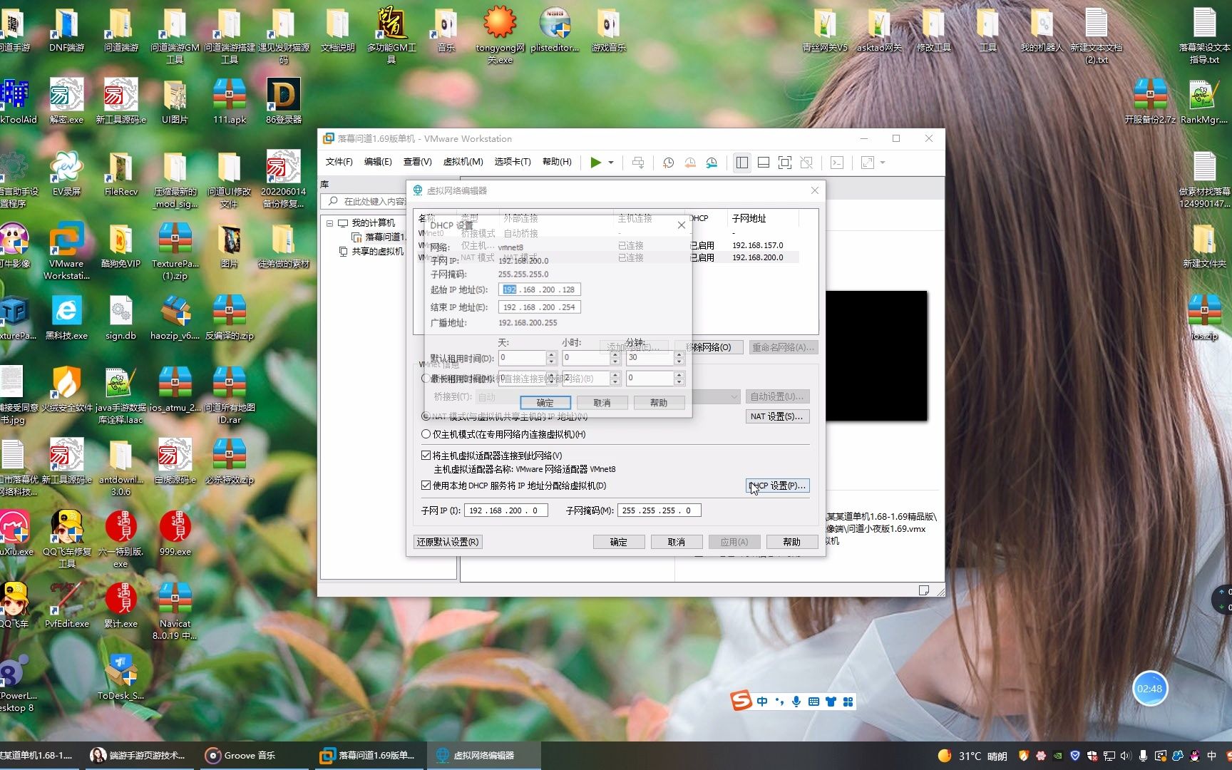
Task: Open 选项卡(T) menu
Action: (x=513, y=162)
